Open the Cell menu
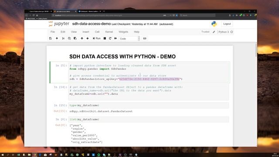The image size is (279, 157). tap(97, 32)
